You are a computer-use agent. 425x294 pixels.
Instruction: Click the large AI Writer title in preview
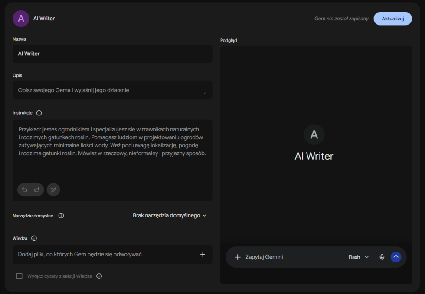pyautogui.click(x=314, y=156)
